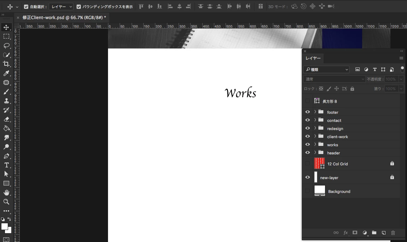The width and height of the screenshot is (407, 242).
Task: Switch to the 修正Client-work.psd document tab
Action: (x=64, y=18)
